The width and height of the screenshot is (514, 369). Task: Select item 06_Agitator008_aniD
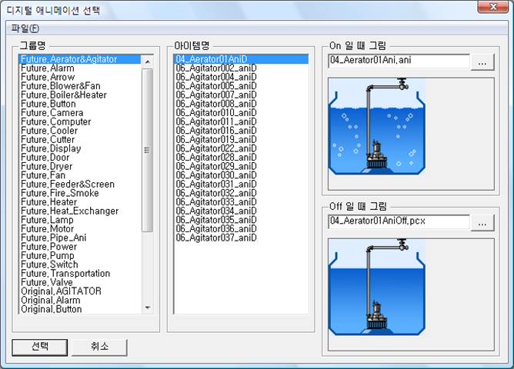tap(241, 104)
